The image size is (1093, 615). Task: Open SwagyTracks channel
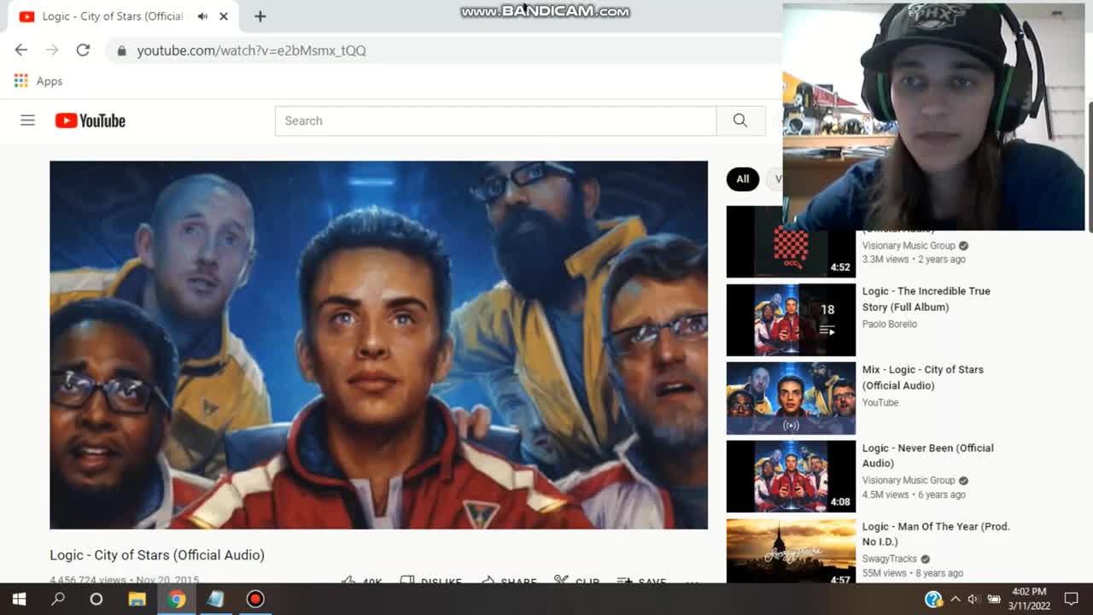coord(889,559)
